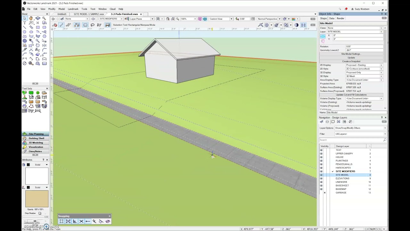Select the Oval tool
Viewport: 410px width, 231px height.
tap(31, 32)
